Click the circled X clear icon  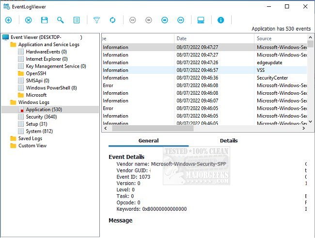(29, 20)
